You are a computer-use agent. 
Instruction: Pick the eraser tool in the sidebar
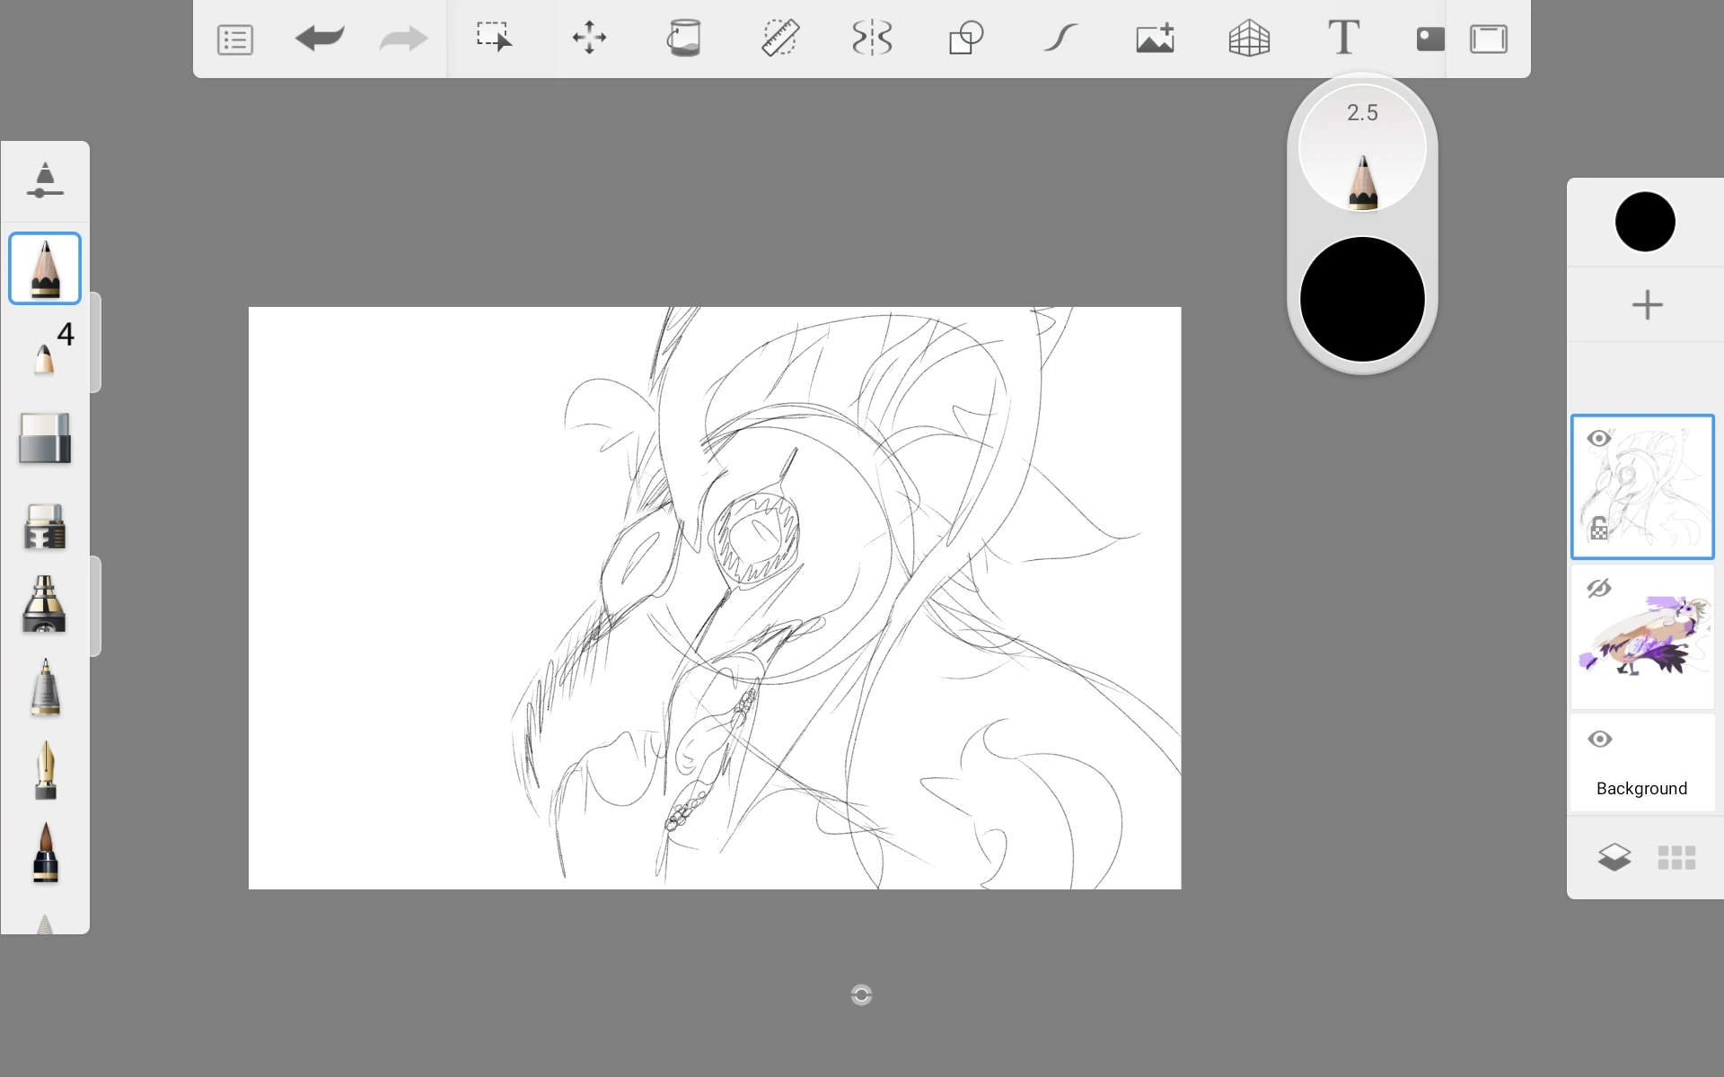45,439
